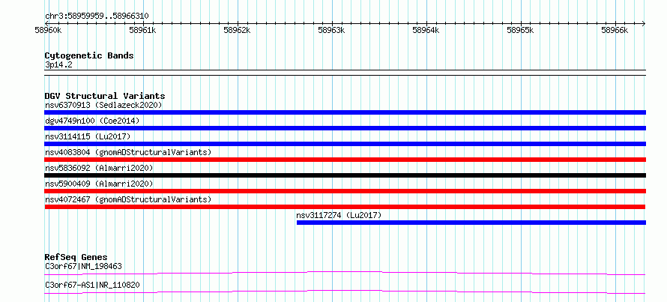The height and width of the screenshot is (302, 667).
Task: Click the red bar under nsv4083804
Action: 345,160
